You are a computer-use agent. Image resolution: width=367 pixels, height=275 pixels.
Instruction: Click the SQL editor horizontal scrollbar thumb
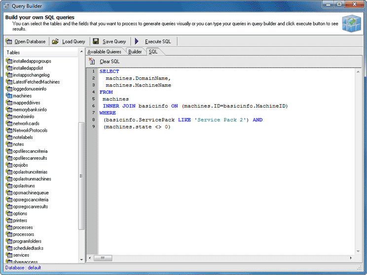(x=103, y=258)
